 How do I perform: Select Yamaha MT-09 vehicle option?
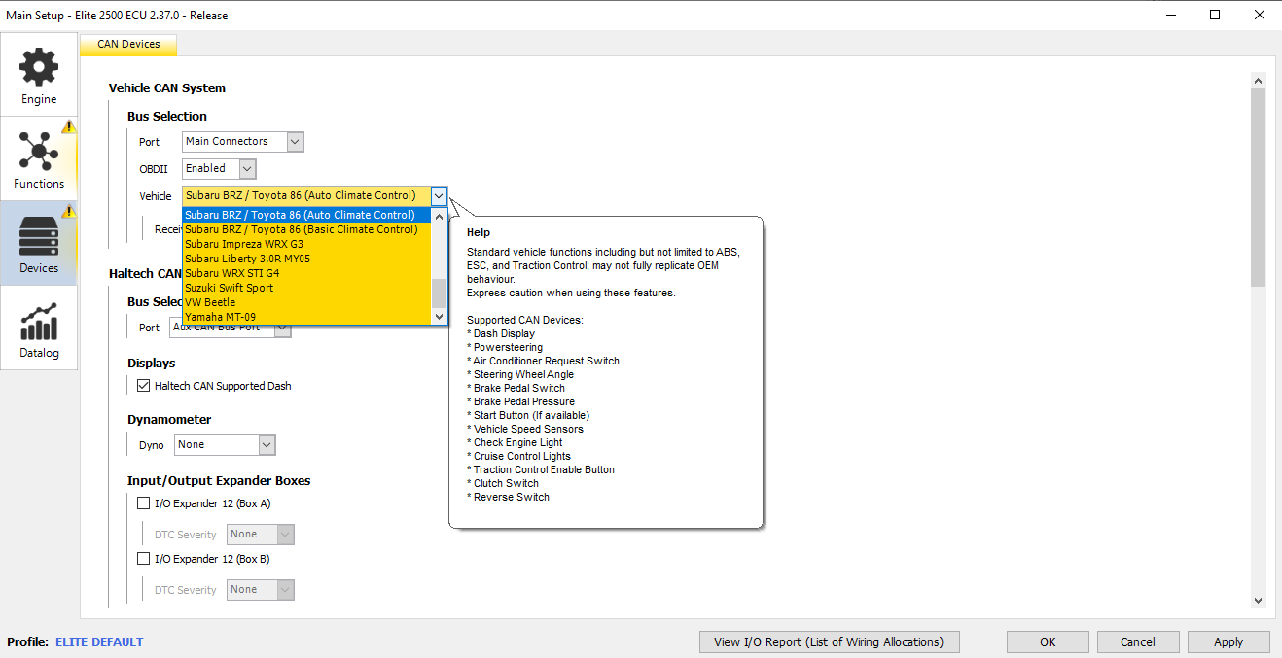(x=306, y=317)
